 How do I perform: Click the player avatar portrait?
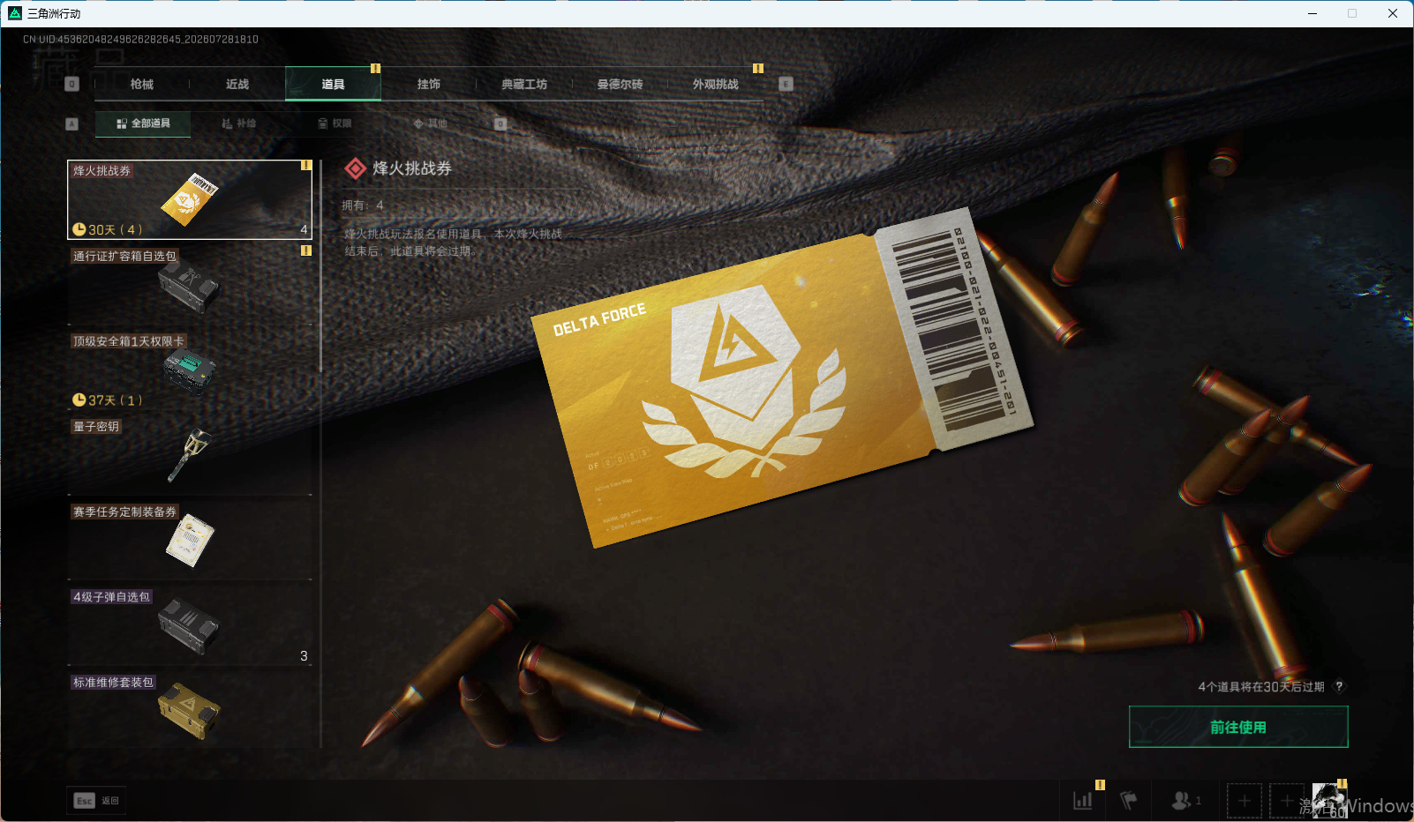1329,800
